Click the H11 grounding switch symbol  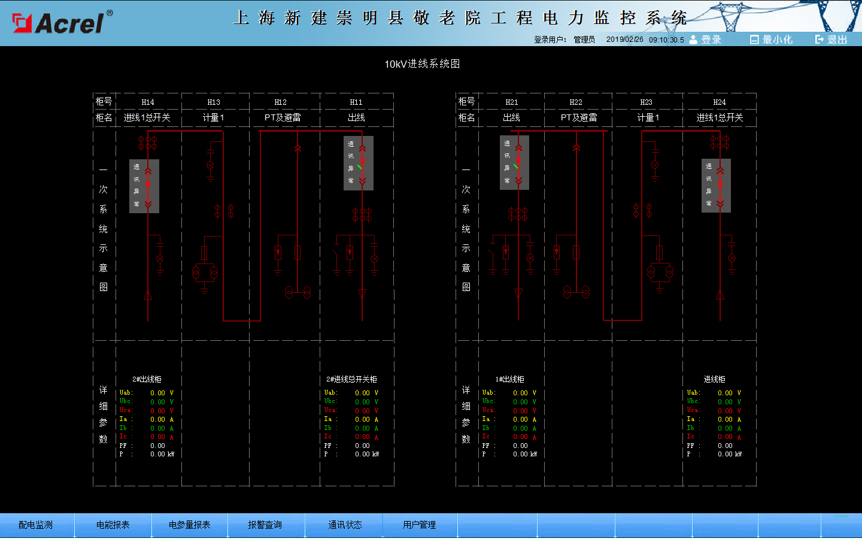[337, 259]
